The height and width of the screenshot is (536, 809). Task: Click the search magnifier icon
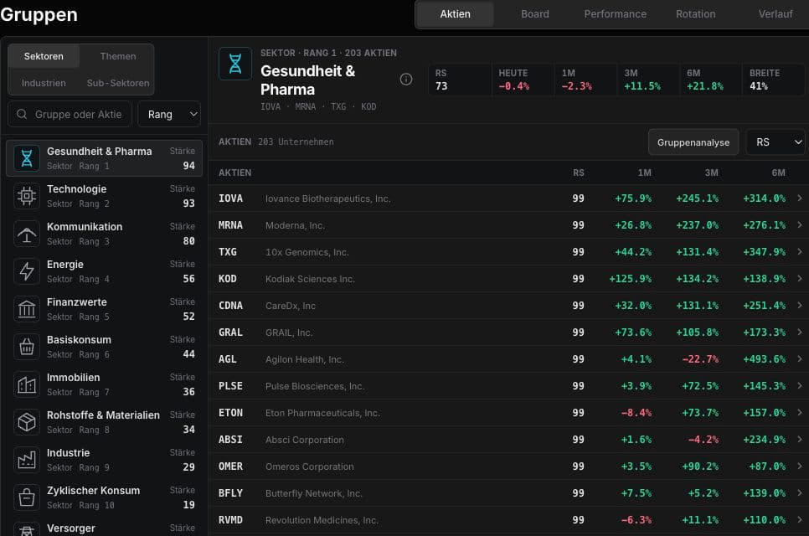pos(22,114)
